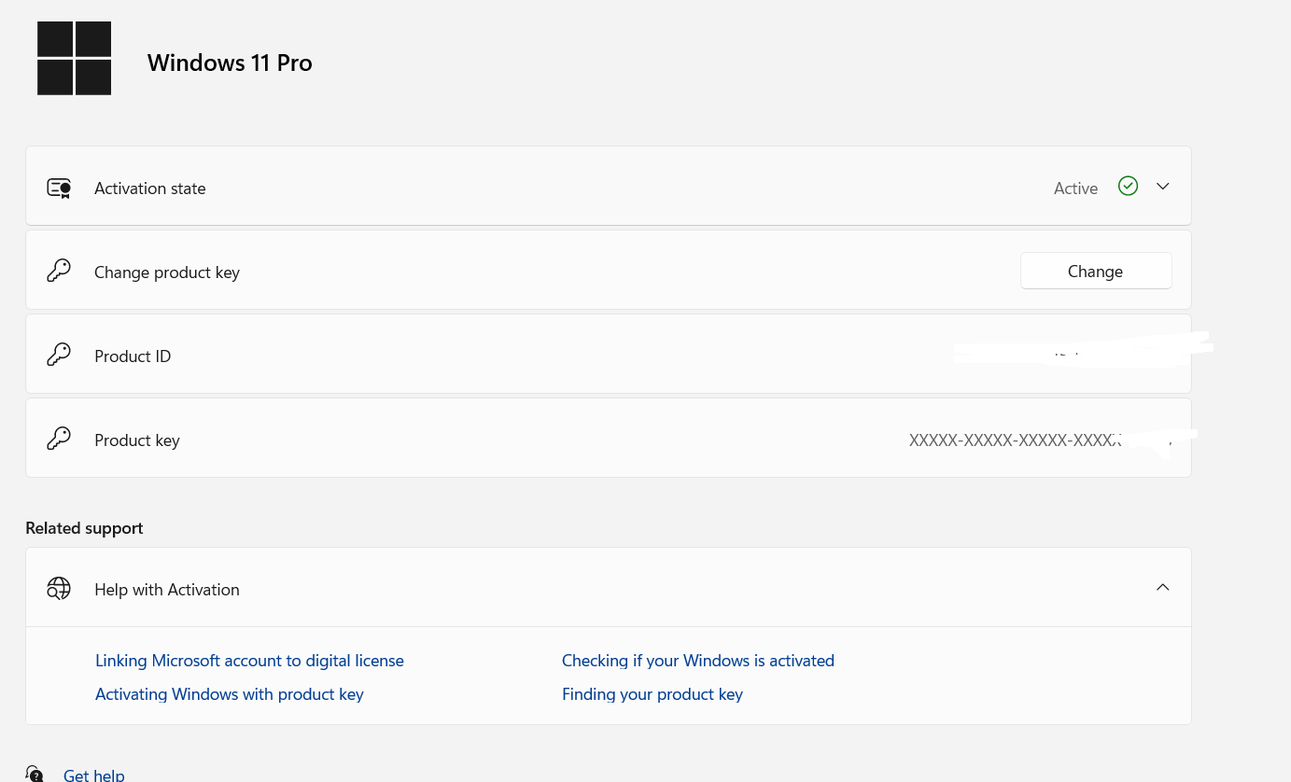This screenshot has height=782, width=1291.
Task: Click the key icon beside Product ID
Action: pyautogui.click(x=59, y=356)
